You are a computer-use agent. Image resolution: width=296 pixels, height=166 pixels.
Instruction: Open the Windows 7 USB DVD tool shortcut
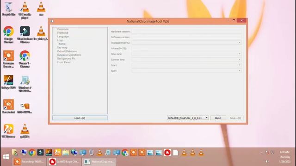[x=25, y=83]
